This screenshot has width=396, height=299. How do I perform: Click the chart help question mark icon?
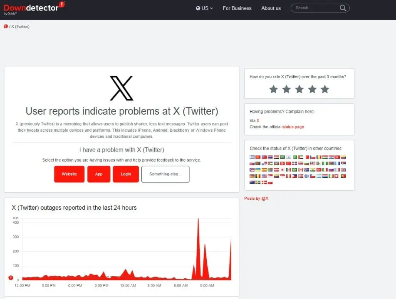pyautogui.click(x=11, y=277)
